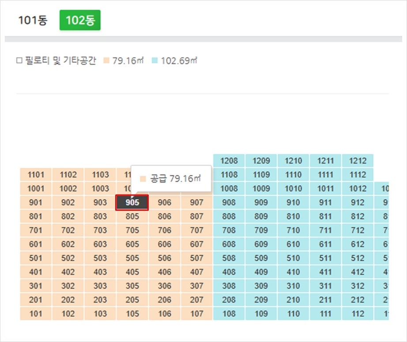Click the 필로티 및 기타공간 legend box
Image resolution: width=407 pixels, height=342 pixels.
(19, 61)
